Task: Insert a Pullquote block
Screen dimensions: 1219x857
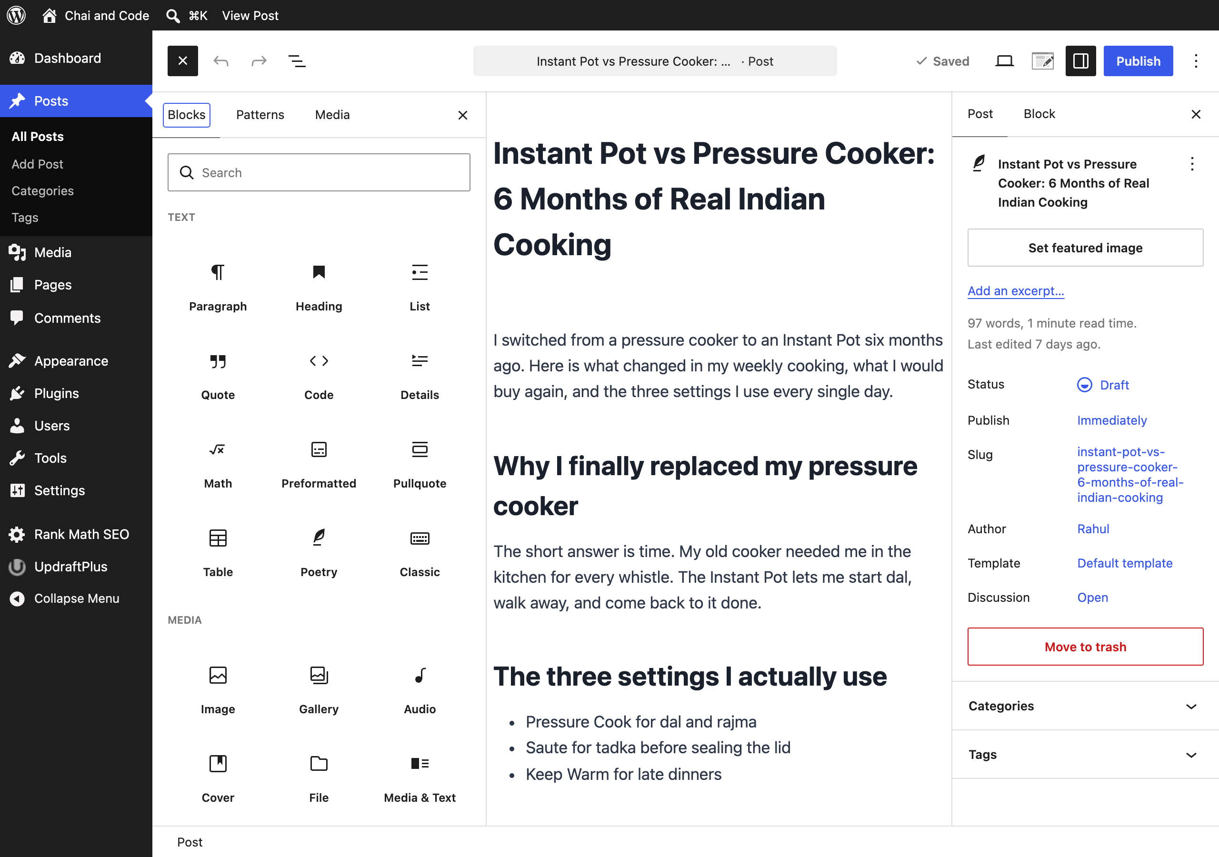Action: [420, 464]
